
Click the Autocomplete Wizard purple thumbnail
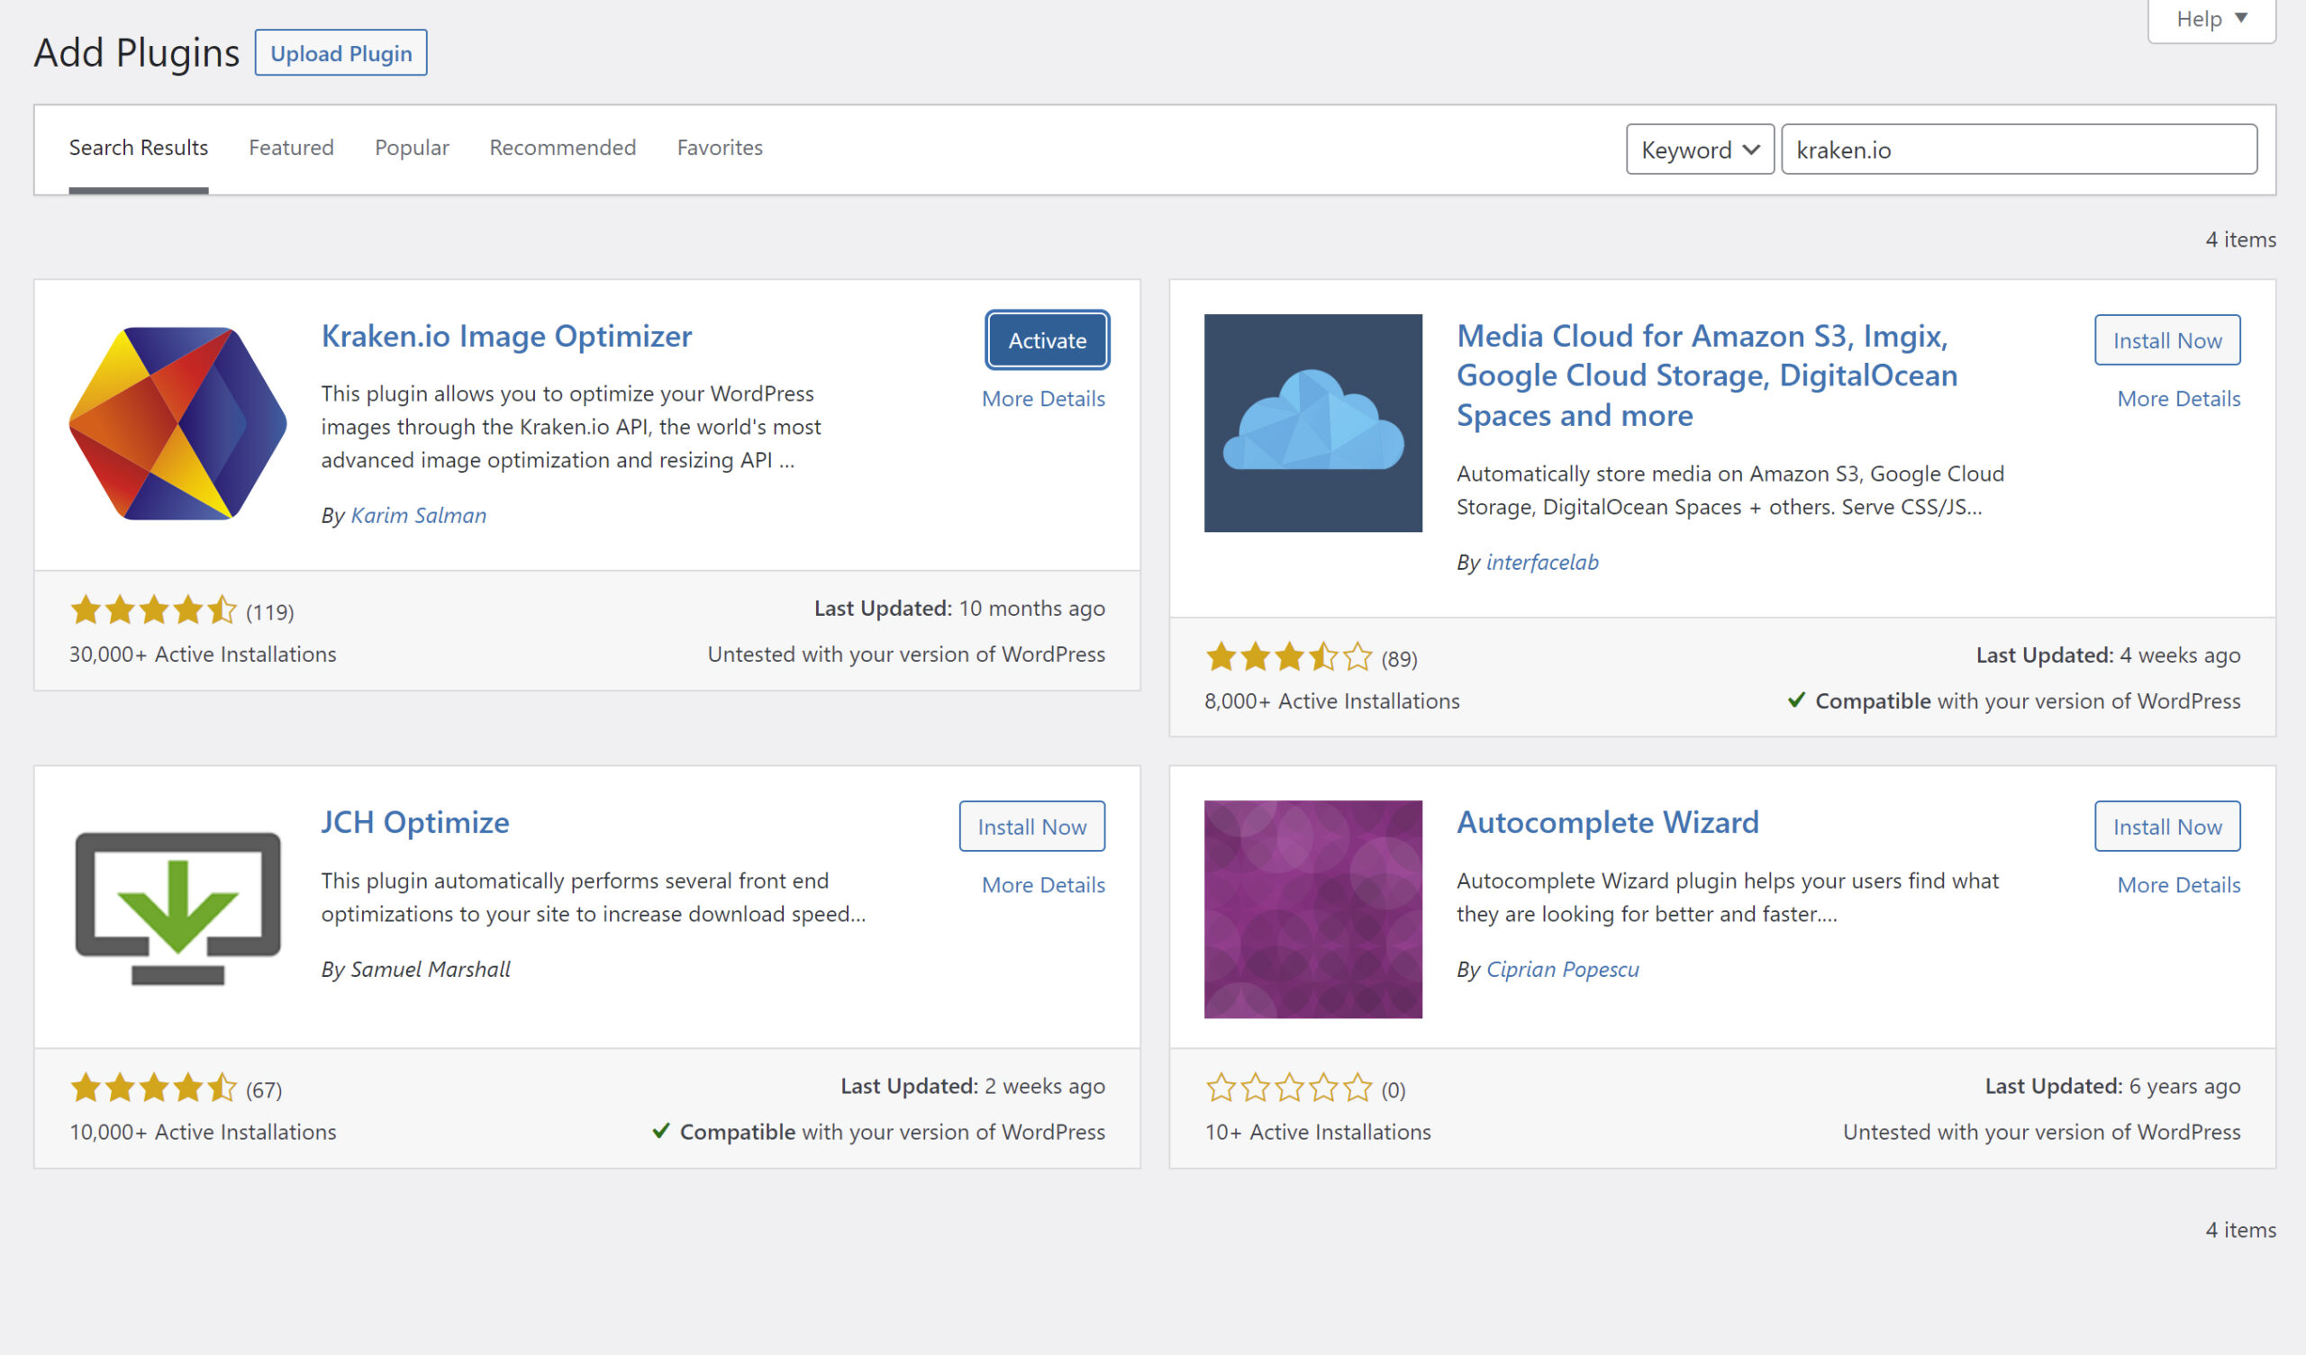[x=1313, y=908]
